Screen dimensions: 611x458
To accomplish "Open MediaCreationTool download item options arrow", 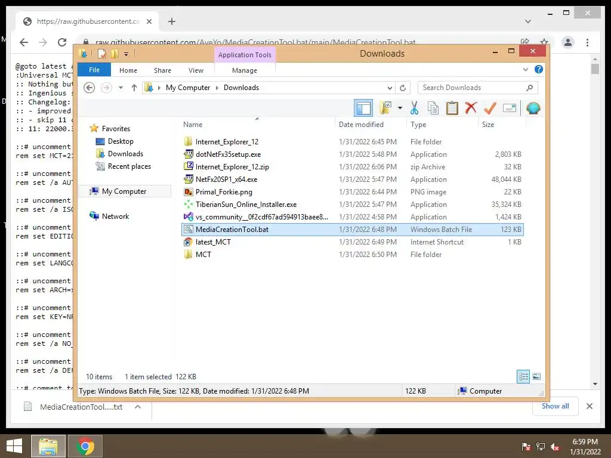I will pyautogui.click(x=138, y=407).
